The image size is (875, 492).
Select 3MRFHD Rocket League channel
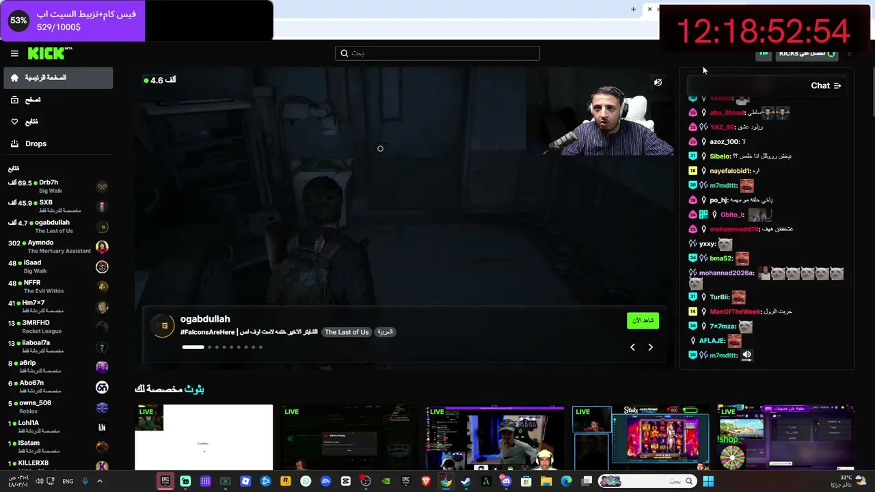tap(58, 327)
